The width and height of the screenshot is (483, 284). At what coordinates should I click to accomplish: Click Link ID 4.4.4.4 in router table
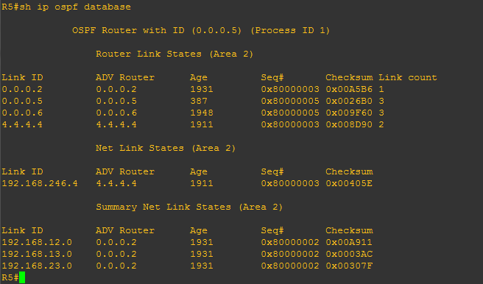click(x=22, y=124)
